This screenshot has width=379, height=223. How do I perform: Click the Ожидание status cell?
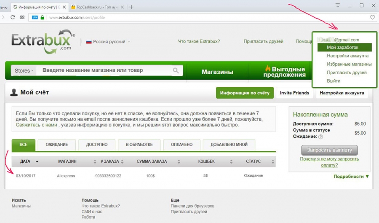point(254,176)
